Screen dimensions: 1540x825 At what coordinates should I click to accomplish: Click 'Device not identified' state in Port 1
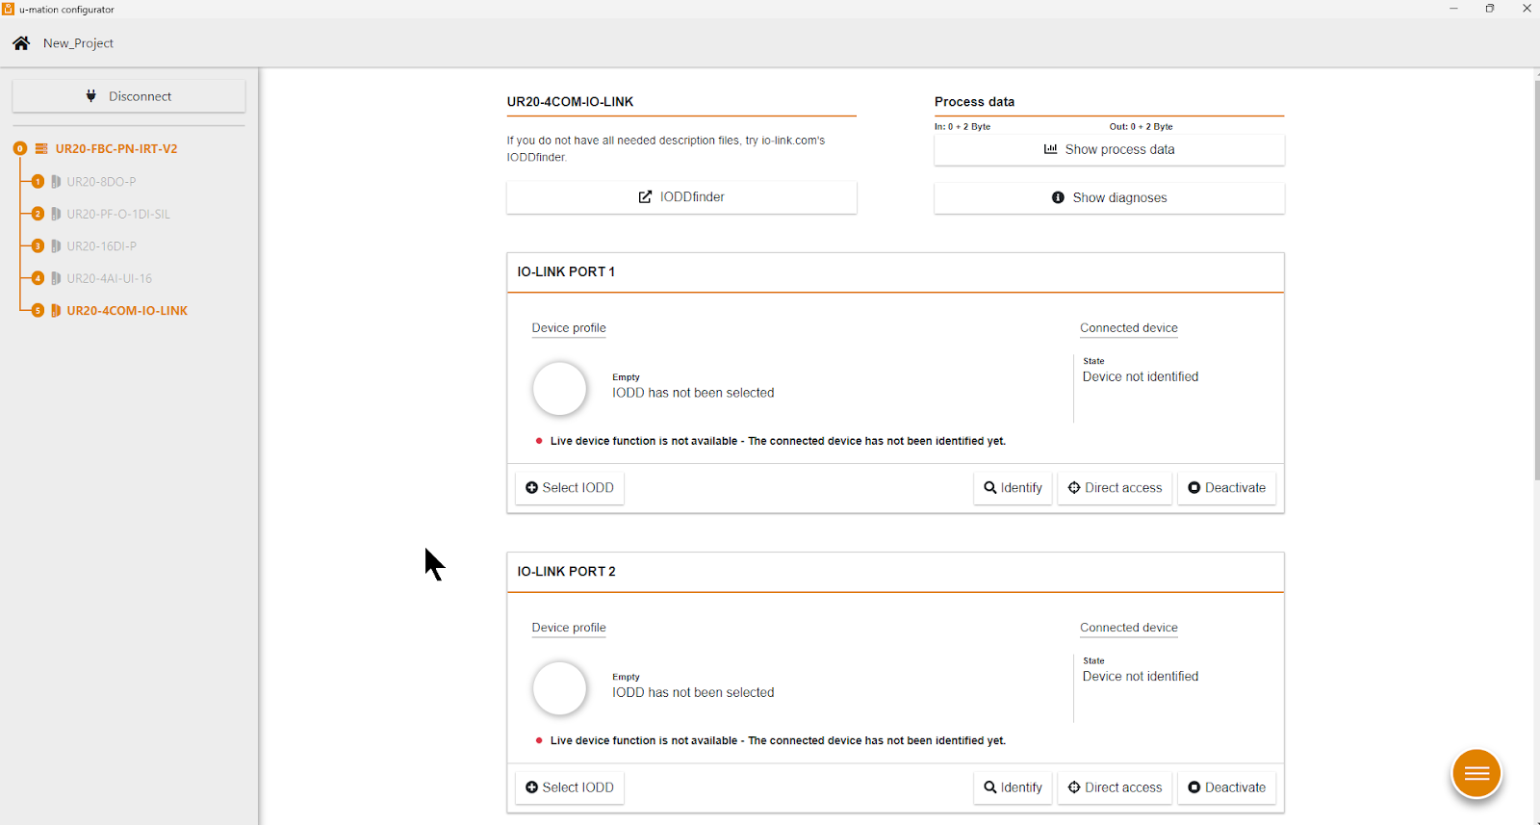pos(1141,377)
